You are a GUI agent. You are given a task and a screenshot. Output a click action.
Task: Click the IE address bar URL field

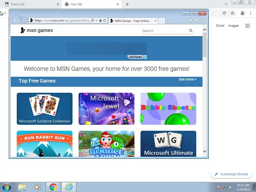62,20
